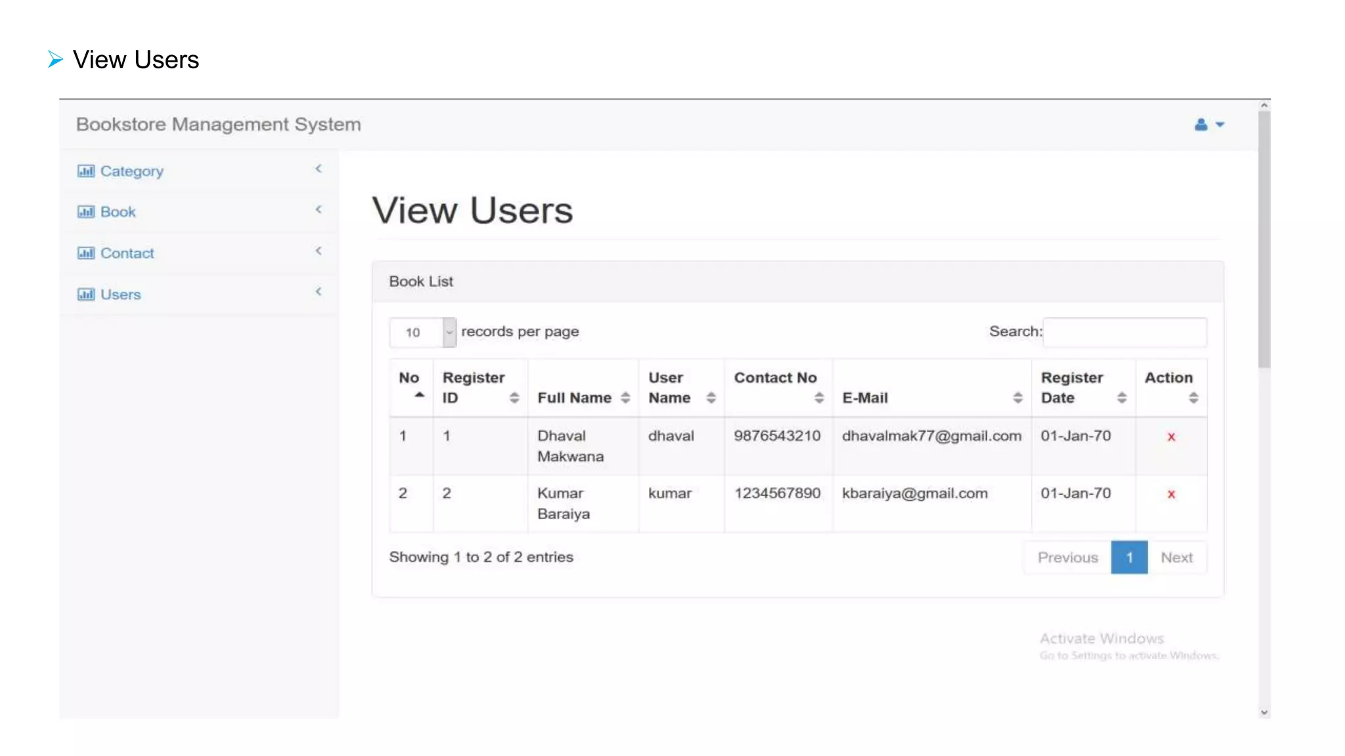Image resolution: width=1345 pixels, height=756 pixels.
Task: Sort table by E-Mail column arrows
Action: pyautogui.click(x=1017, y=398)
